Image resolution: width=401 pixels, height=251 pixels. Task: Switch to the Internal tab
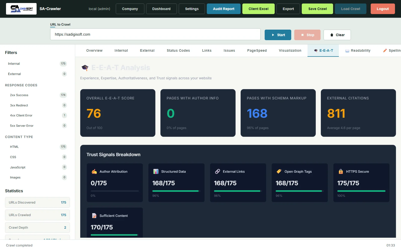pos(121,50)
